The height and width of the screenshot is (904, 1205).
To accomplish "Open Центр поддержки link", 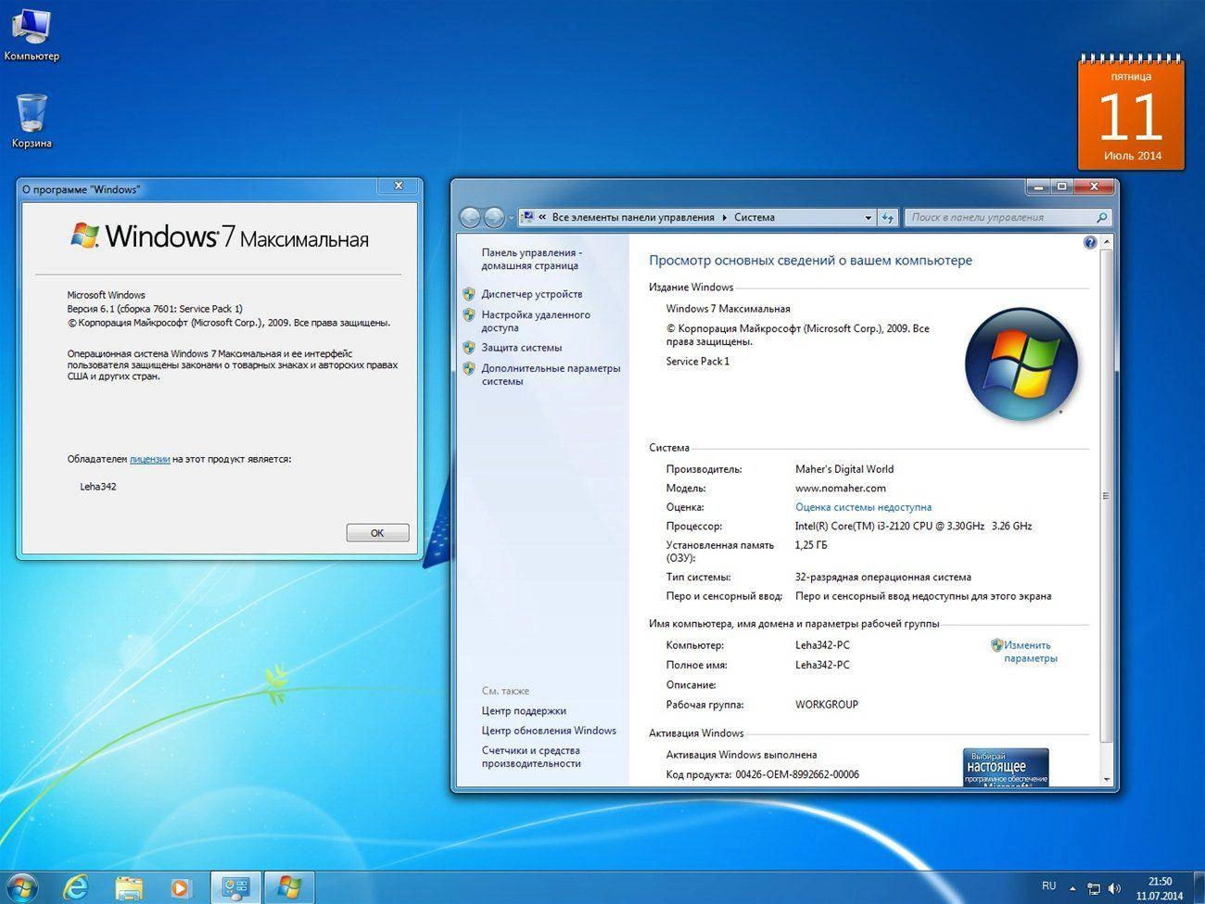I will tap(524, 710).
